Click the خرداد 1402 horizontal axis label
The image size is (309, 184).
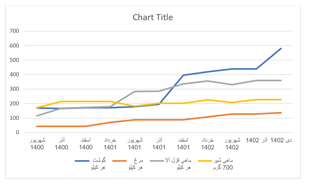pos(208,144)
